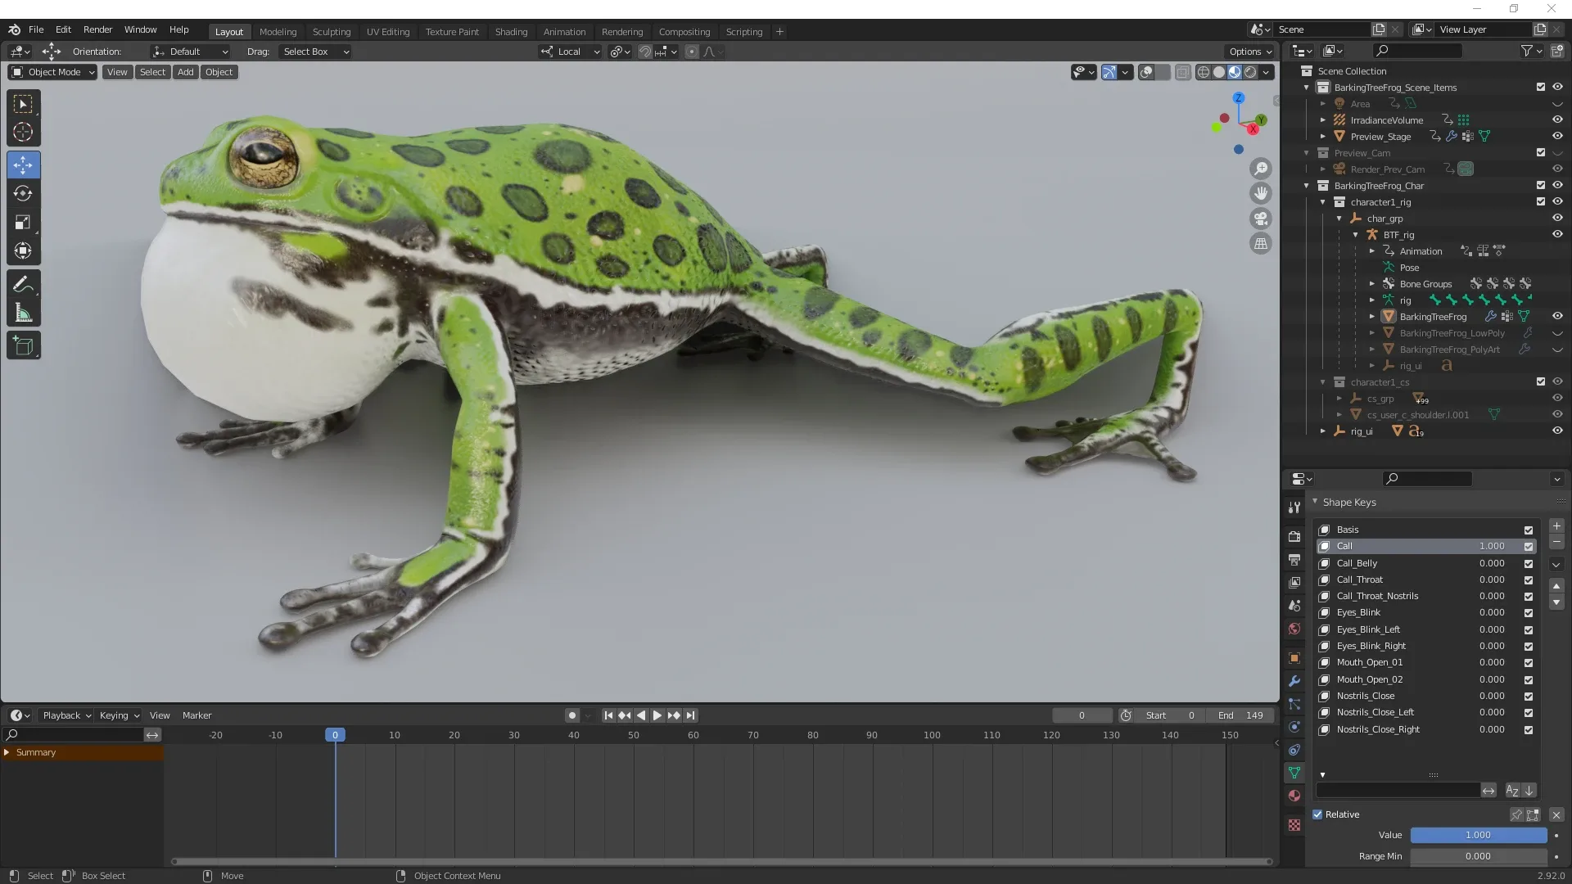Screen dimensions: 1572x884
Task: Click the outliner search field
Action: (1417, 51)
